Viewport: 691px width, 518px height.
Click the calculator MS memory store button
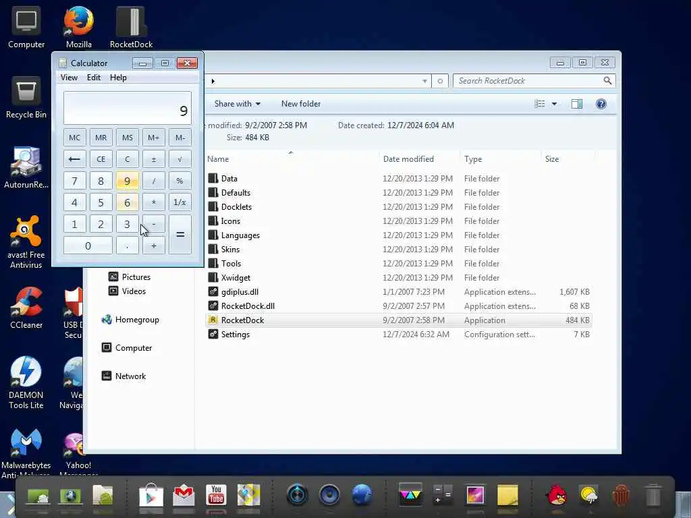pyautogui.click(x=128, y=138)
